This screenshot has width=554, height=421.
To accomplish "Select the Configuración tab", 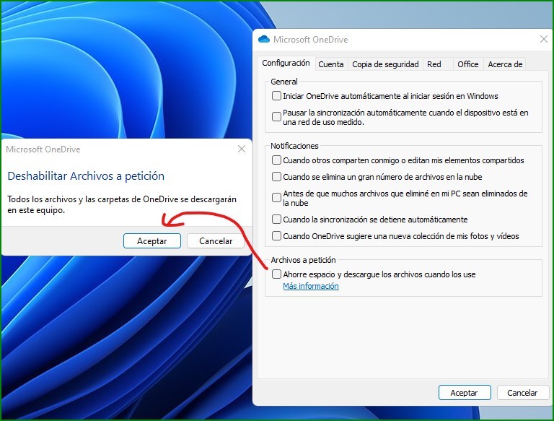I will (286, 63).
